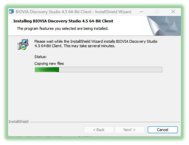
Task: Minimize the InstallShield Wizard window
Action: tap(141, 12)
